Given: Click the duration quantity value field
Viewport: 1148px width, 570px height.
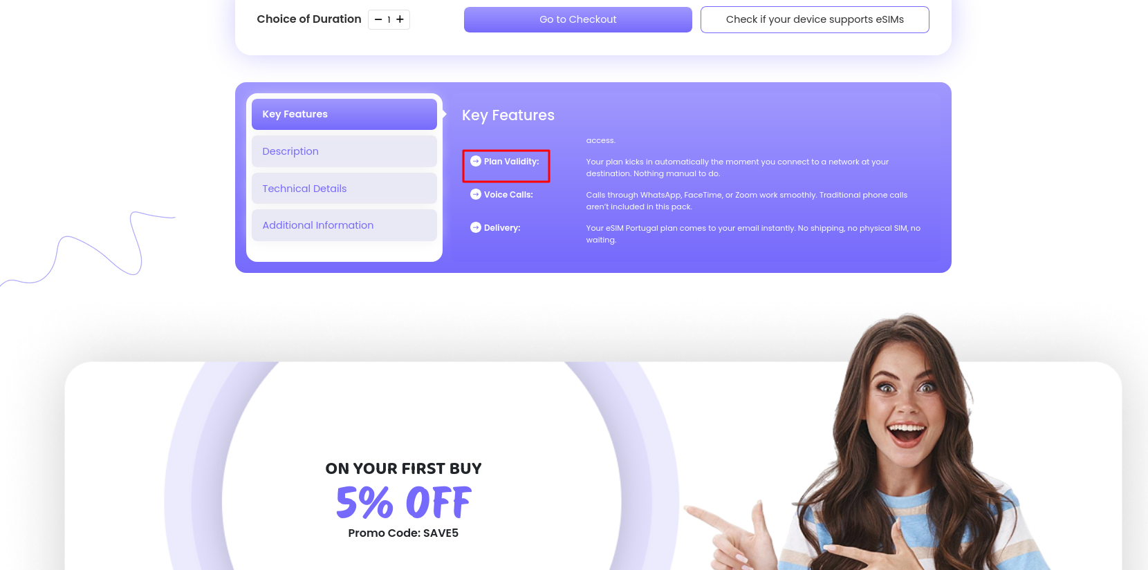Looking at the screenshot, I should tap(389, 19).
